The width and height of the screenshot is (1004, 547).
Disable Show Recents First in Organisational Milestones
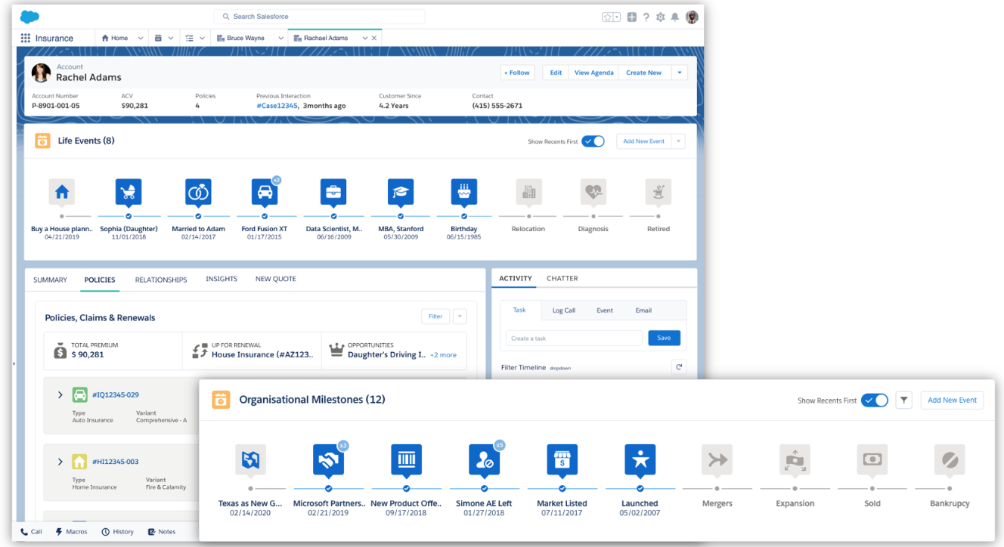(x=875, y=400)
